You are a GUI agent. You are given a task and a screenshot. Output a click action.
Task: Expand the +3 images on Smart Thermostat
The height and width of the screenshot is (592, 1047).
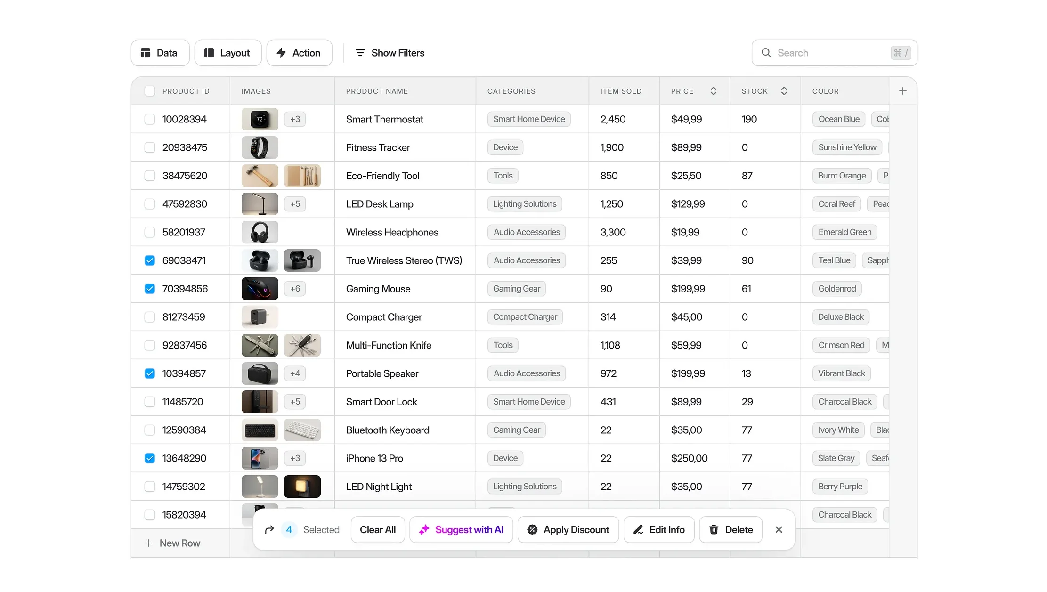(x=295, y=119)
